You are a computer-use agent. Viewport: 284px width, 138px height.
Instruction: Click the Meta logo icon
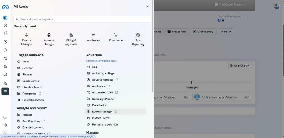5,7
